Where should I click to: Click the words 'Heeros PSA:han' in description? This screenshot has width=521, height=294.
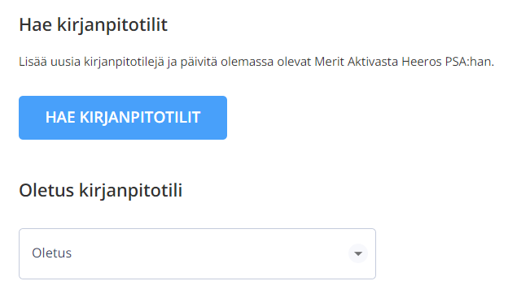448,62
